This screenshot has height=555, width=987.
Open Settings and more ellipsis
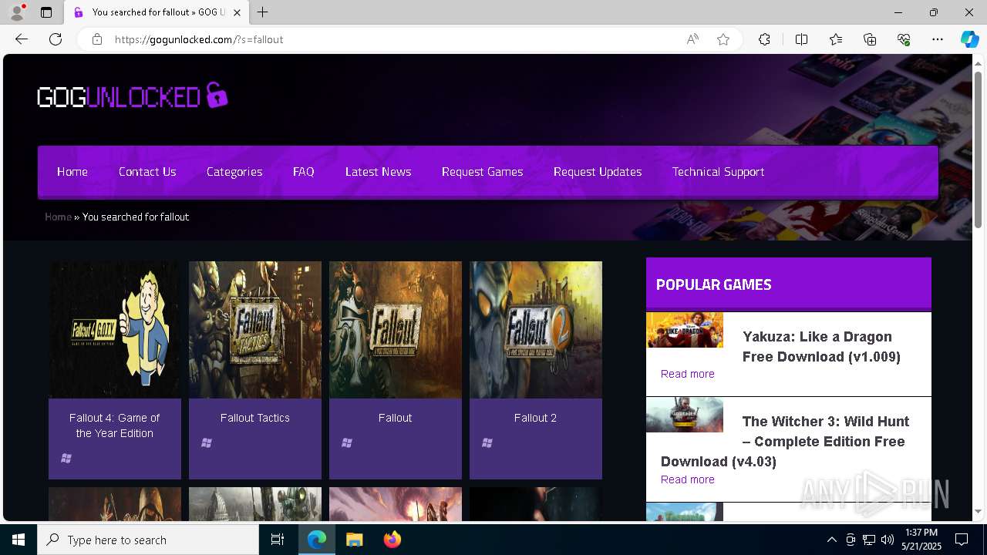[938, 39]
